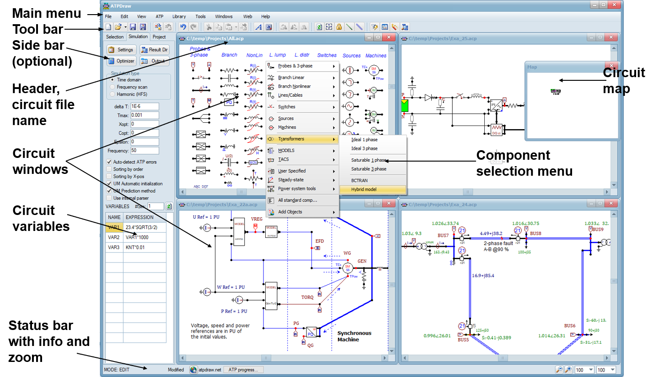664x377 pixels.
Task: Select the Harmonic (HFS) radio button
Action: pyautogui.click(x=112, y=94)
